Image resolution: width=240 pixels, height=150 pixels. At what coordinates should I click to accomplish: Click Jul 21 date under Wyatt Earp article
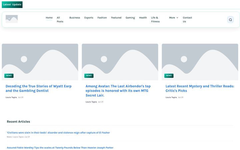[x=21, y=97]
